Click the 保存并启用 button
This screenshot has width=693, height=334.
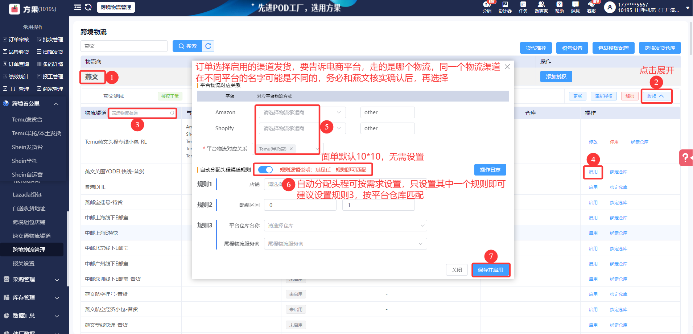[491, 270]
